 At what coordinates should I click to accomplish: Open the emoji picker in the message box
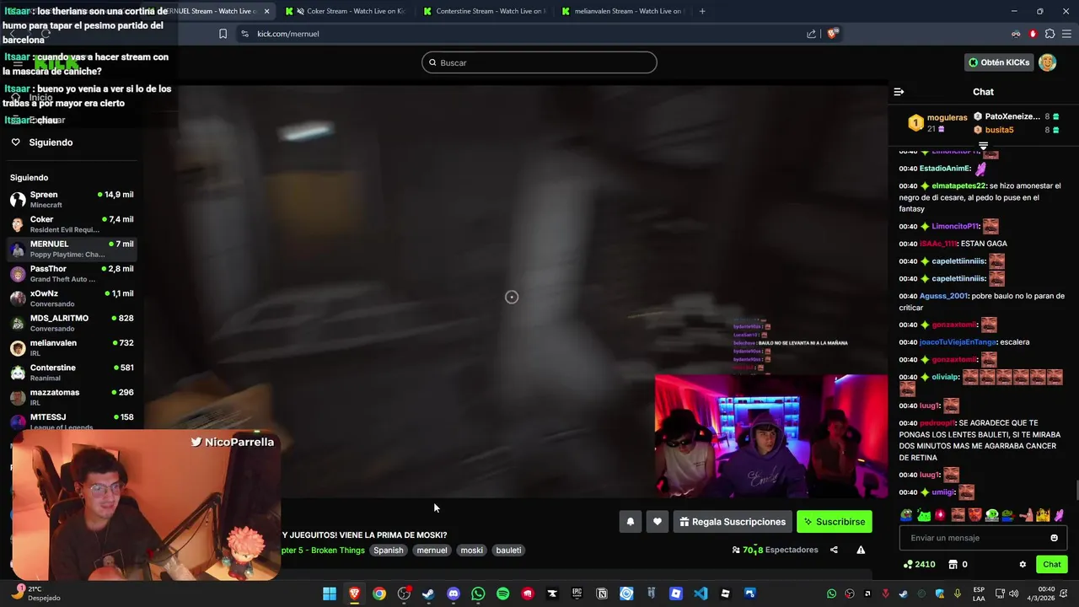1054,538
